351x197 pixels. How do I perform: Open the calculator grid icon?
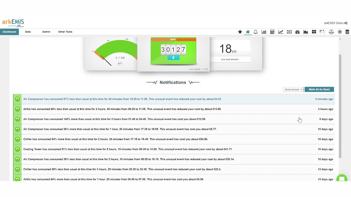click(x=272, y=32)
